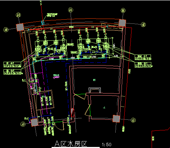This screenshot has height=148, width=170.
Task: Pick the top-left gray structural column
Action: [x=20, y=27]
